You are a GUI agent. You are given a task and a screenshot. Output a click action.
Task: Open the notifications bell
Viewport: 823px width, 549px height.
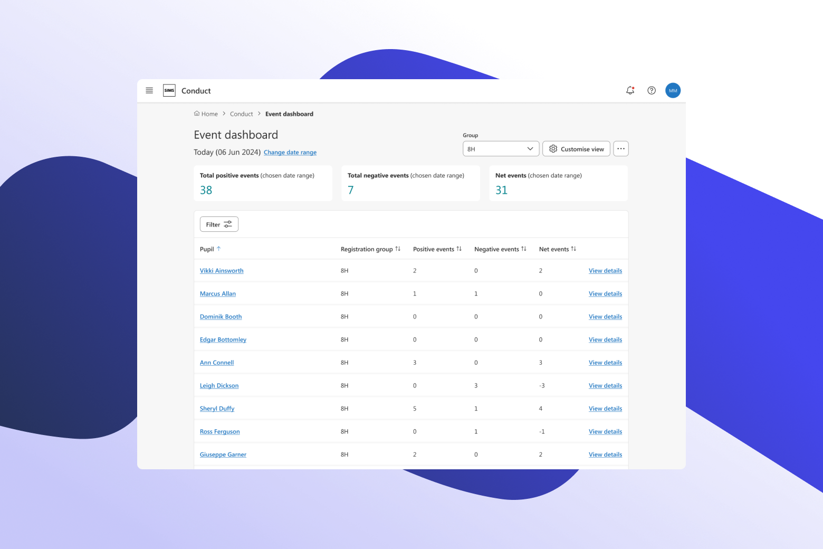630,91
